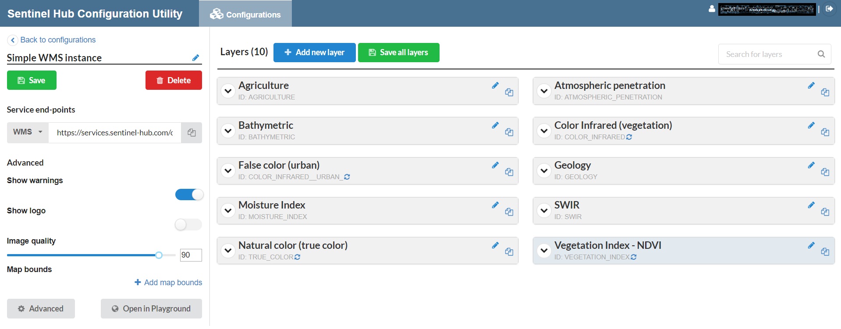Click Add map bounds link
Screen dimensions: 841x329
tap(168, 283)
